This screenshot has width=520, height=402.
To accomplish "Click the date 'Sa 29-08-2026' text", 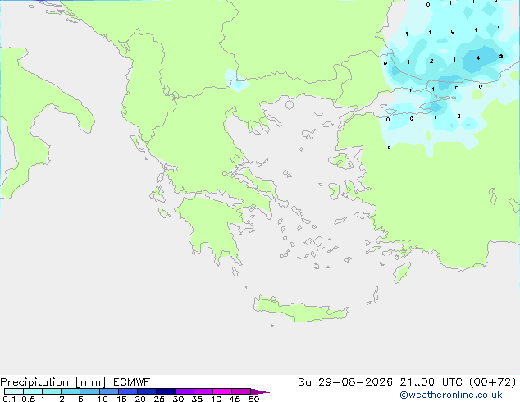I will (345, 382).
